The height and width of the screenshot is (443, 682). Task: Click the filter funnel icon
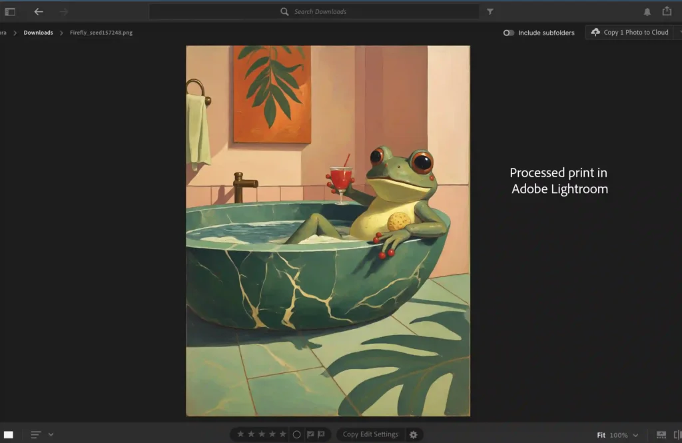(490, 11)
